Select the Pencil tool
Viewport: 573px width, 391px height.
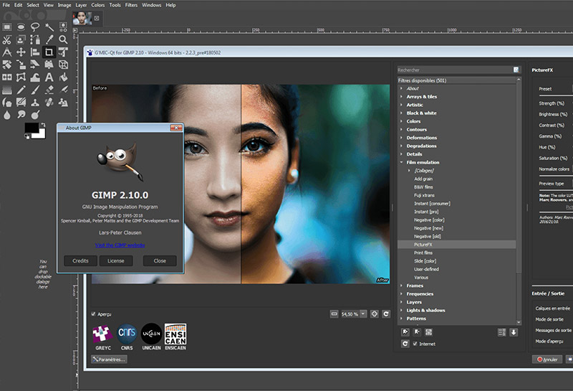coord(21,90)
